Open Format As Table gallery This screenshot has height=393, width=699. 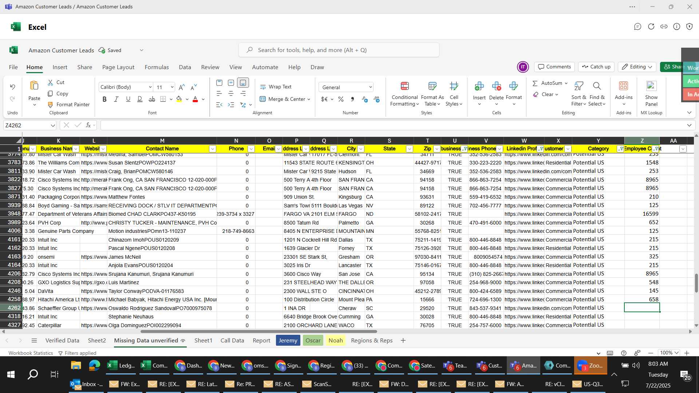pos(432,94)
